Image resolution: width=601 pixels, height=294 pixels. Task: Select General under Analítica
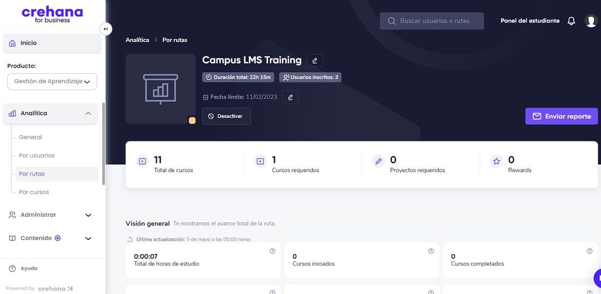click(30, 137)
